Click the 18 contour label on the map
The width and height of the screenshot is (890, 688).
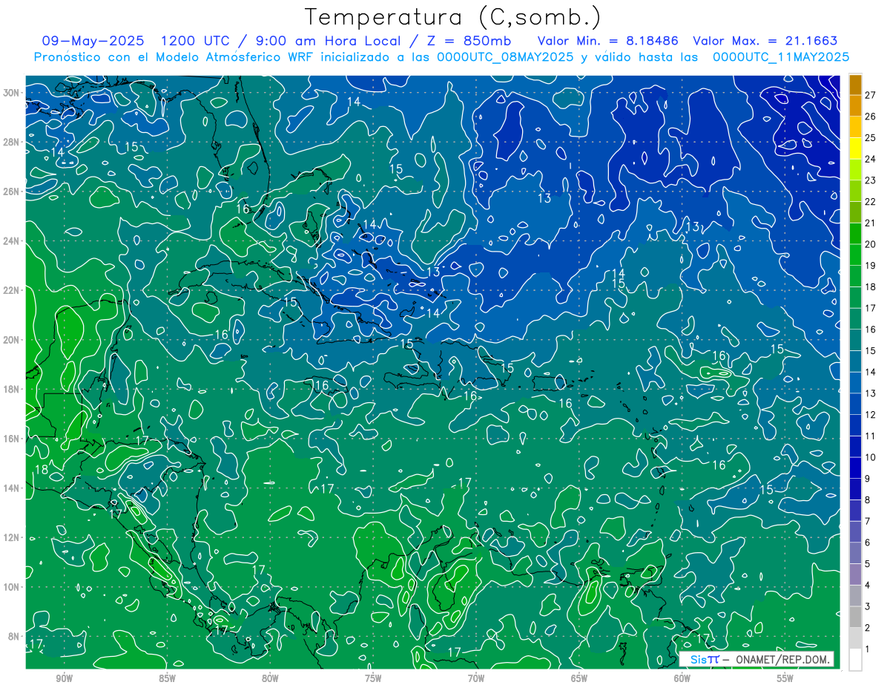42,470
